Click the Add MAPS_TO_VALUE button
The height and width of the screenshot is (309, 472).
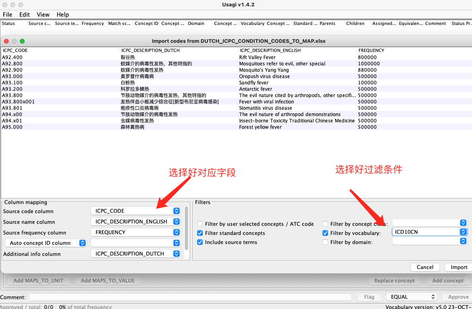(x=107, y=280)
